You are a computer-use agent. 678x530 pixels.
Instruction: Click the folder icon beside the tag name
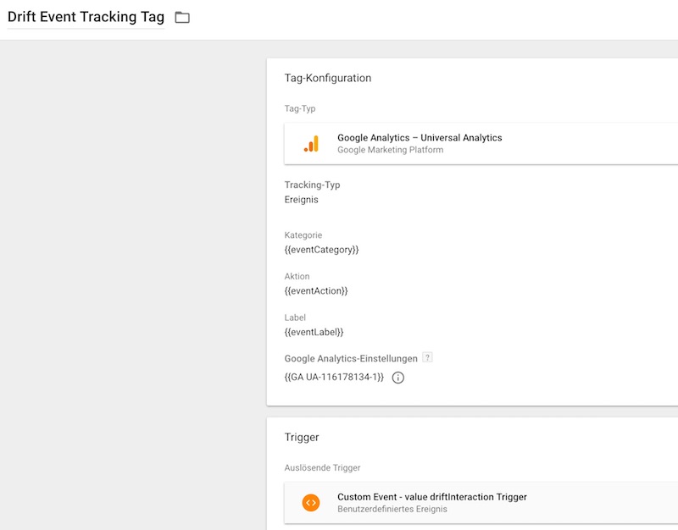point(182,18)
